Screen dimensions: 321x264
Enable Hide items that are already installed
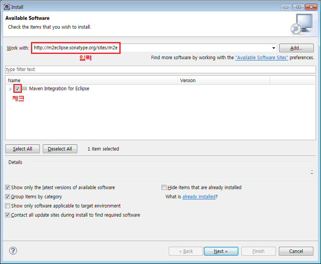tap(164, 187)
